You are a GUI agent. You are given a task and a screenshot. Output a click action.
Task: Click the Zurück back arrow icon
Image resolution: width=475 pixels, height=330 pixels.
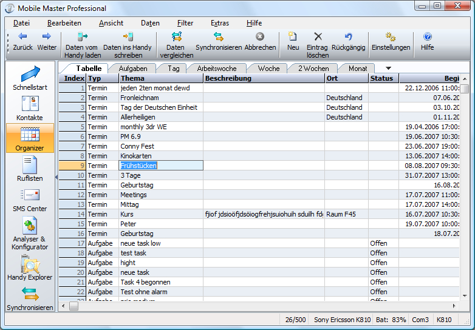tap(22, 37)
